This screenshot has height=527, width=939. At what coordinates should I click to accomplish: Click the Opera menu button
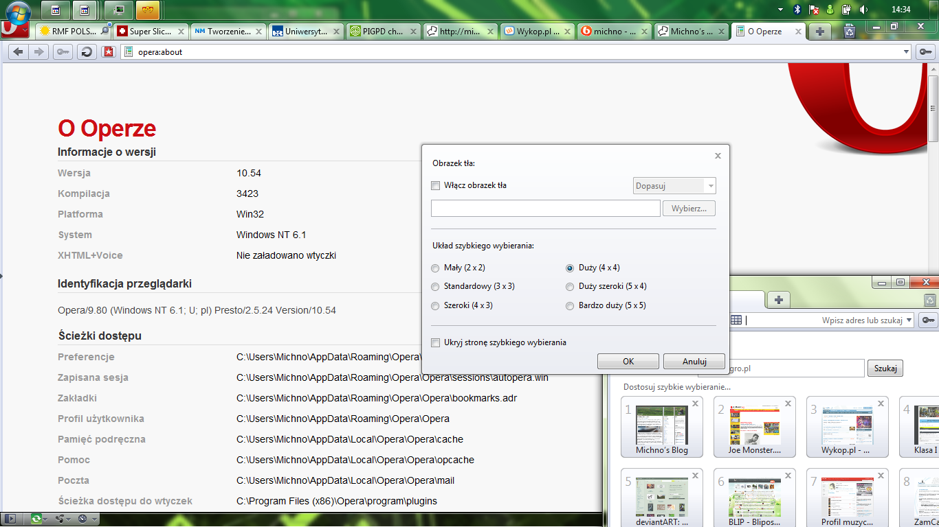click(x=14, y=31)
